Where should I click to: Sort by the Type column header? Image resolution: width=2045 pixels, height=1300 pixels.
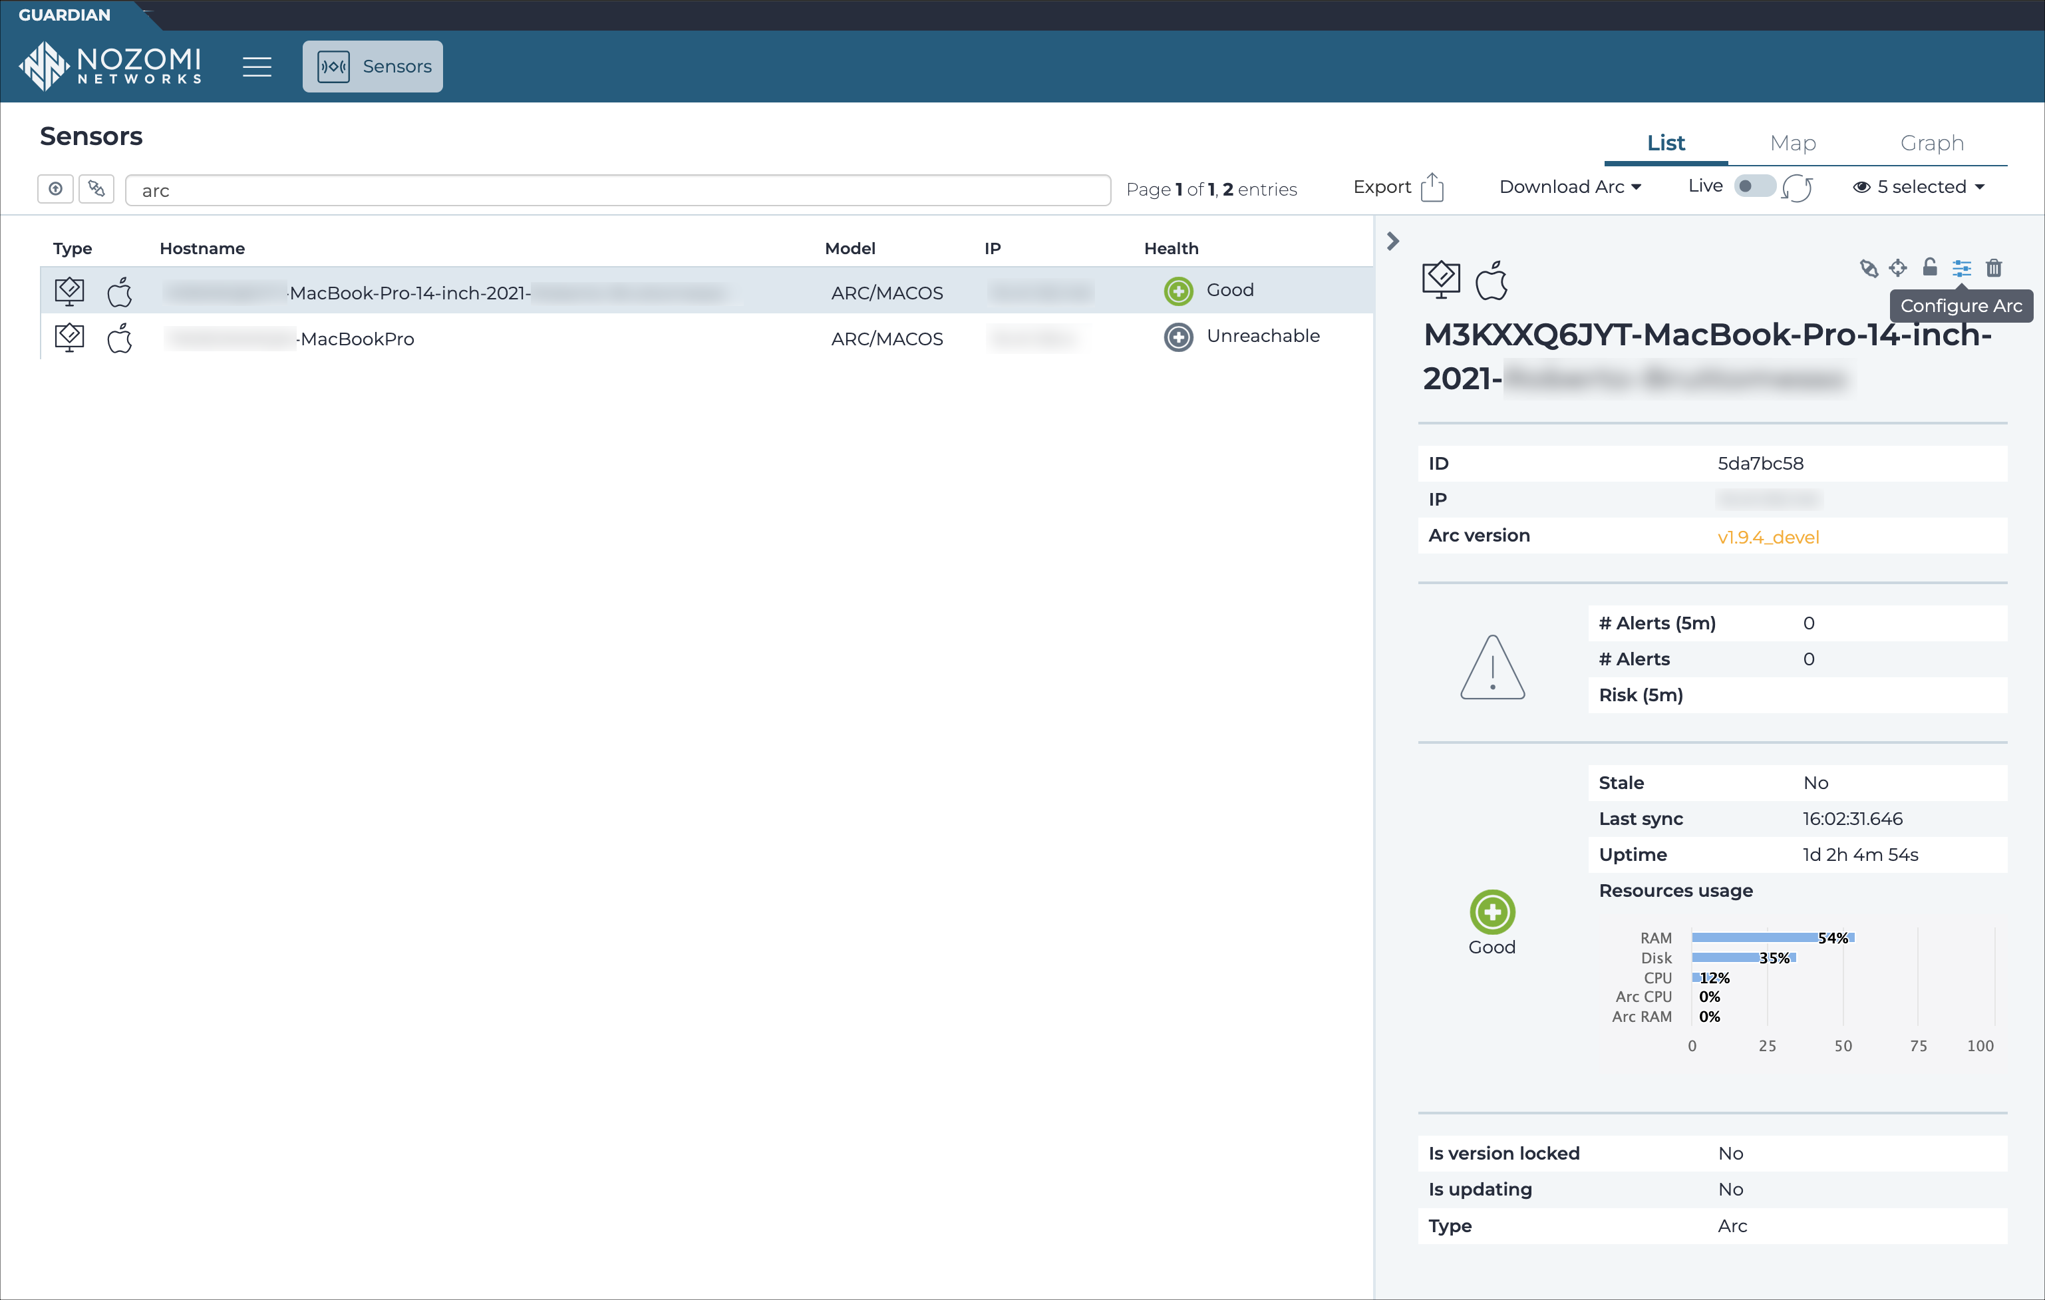73,248
